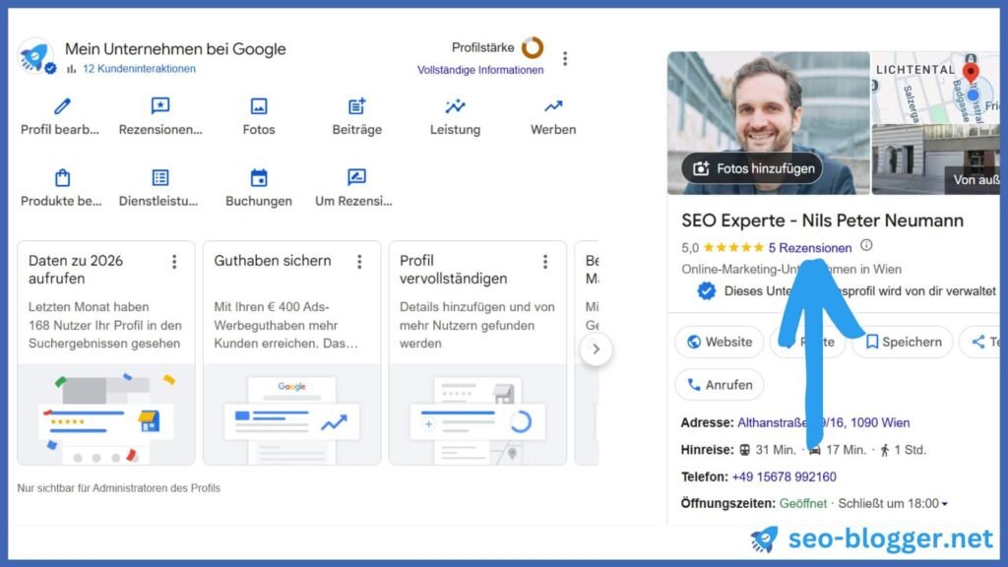The width and height of the screenshot is (1008, 567).
Task: Click the blue verified badge icon
Action: [x=707, y=291]
